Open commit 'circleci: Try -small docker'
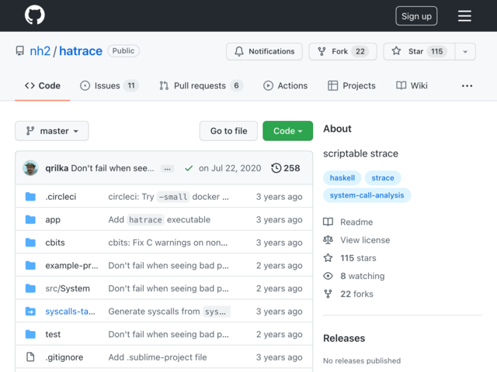The width and height of the screenshot is (497, 372). pyautogui.click(x=169, y=197)
